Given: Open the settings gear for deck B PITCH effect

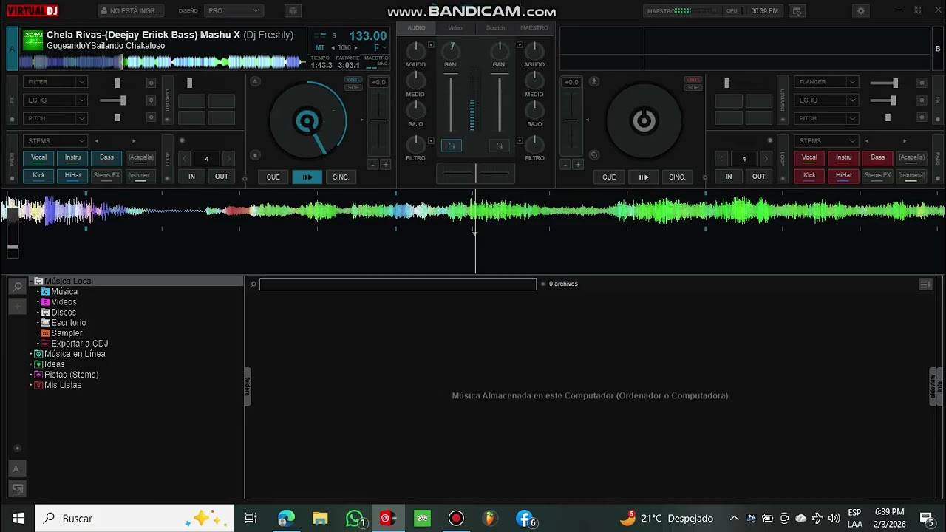Looking at the screenshot, I should click(x=922, y=118).
